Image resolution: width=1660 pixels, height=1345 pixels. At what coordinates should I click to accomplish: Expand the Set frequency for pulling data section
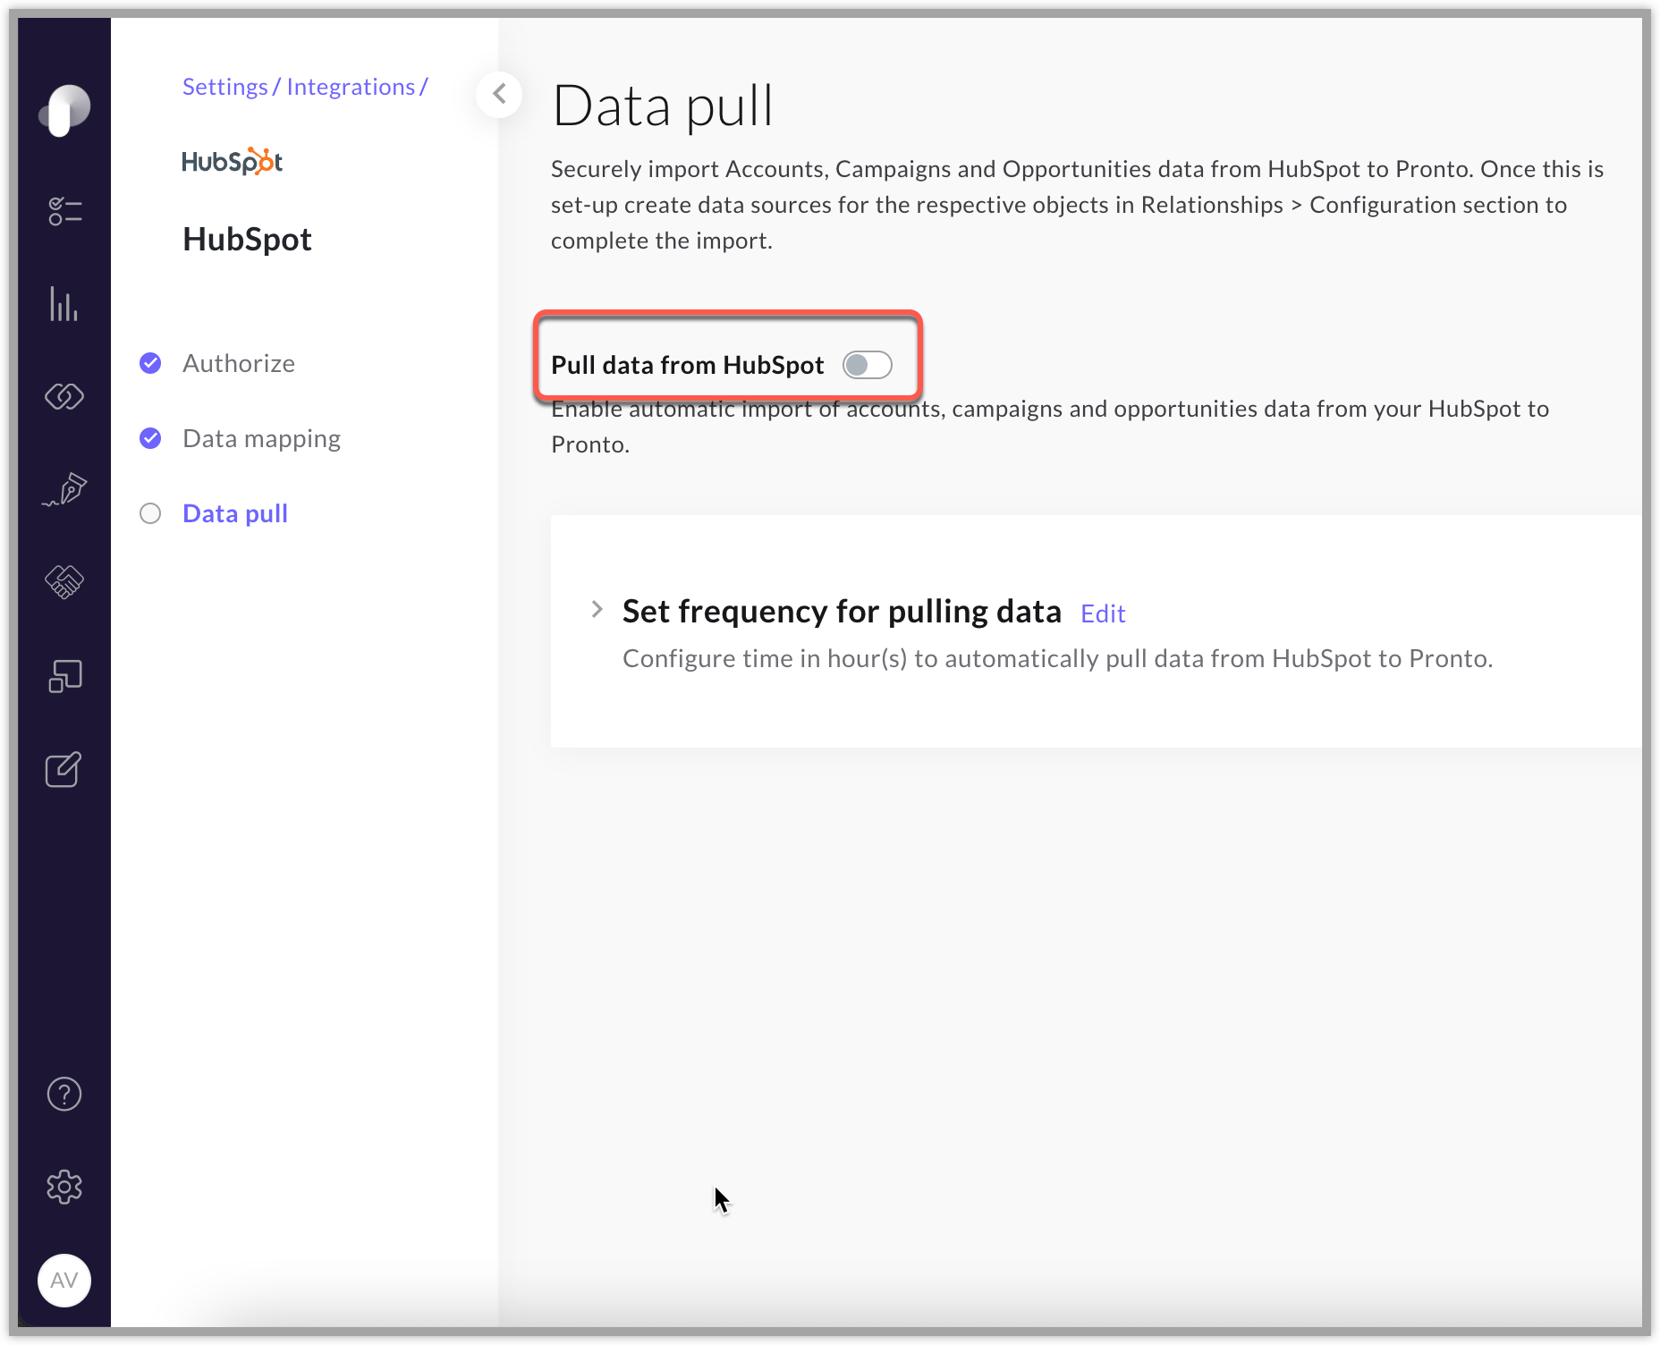click(597, 610)
